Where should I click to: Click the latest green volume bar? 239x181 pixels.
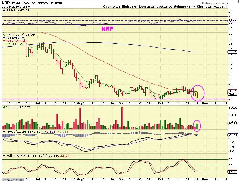pyautogui.click(x=197, y=126)
